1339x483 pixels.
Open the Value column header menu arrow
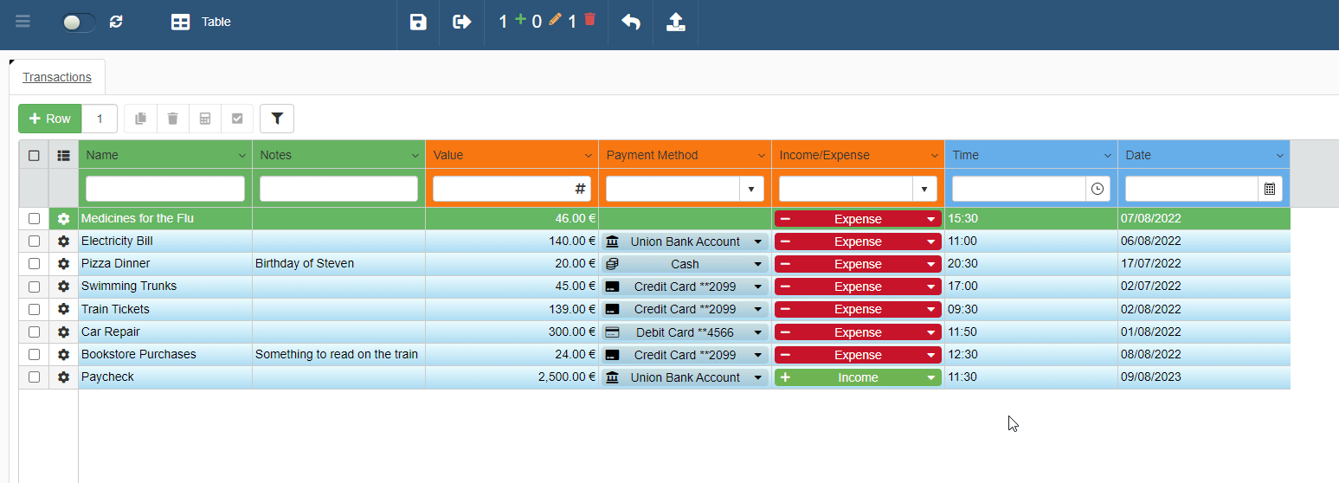(588, 156)
